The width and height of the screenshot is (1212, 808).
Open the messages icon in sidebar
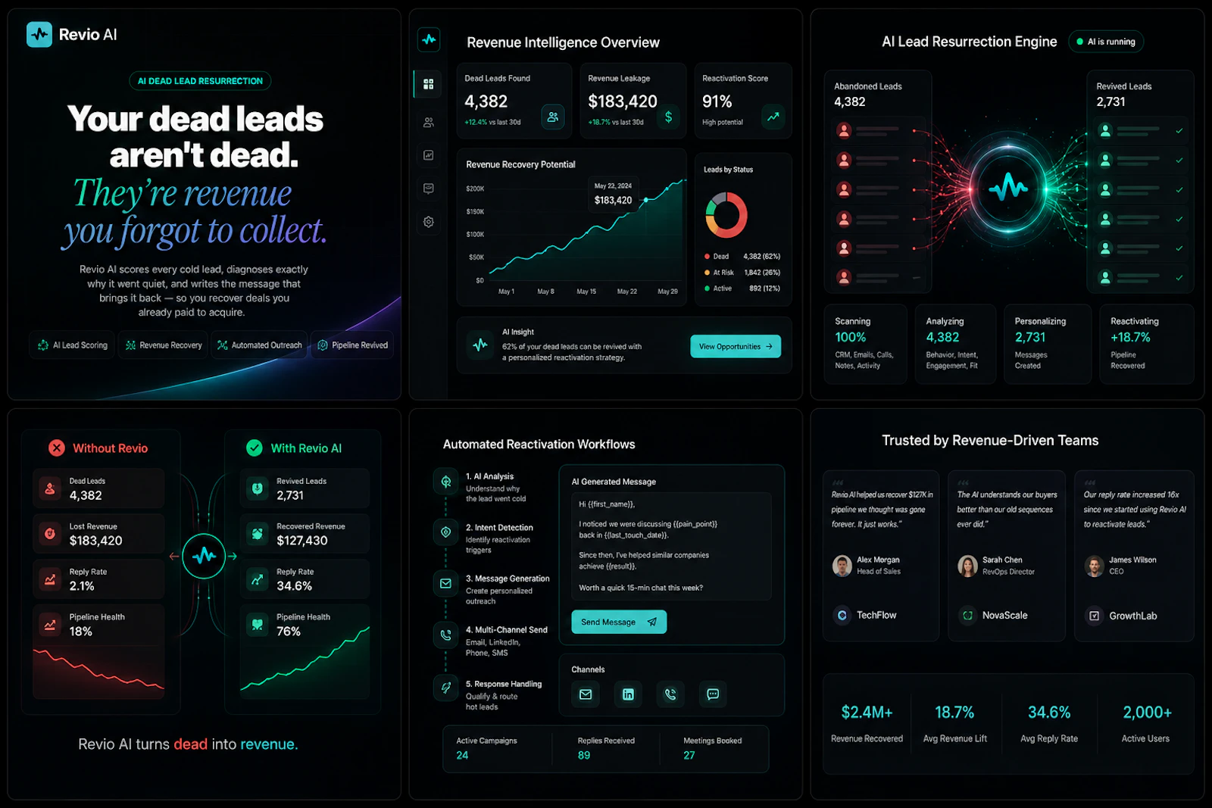click(x=429, y=189)
